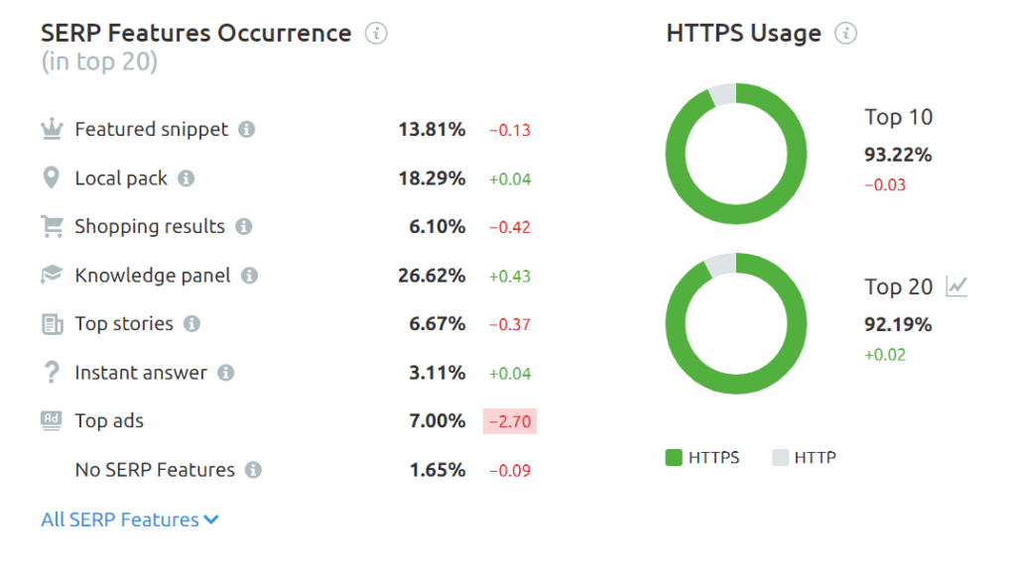The image size is (1016, 567).
Task: Click info icon beside Featured snippet
Action: pyautogui.click(x=247, y=130)
